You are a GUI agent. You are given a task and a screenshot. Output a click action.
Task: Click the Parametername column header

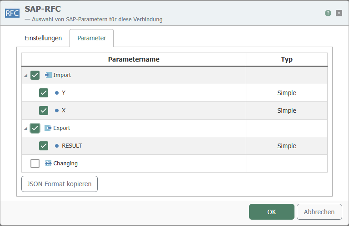[134, 59]
